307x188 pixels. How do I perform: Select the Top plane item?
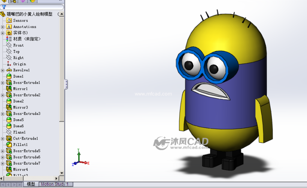pos(16,51)
